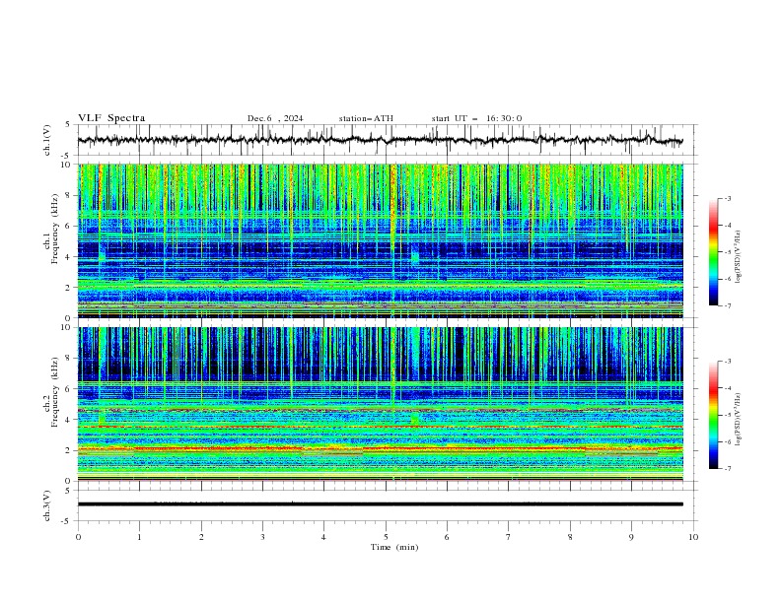Click time axis tick label 10
Viewport: 781px width, 603px height.
(693, 537)
